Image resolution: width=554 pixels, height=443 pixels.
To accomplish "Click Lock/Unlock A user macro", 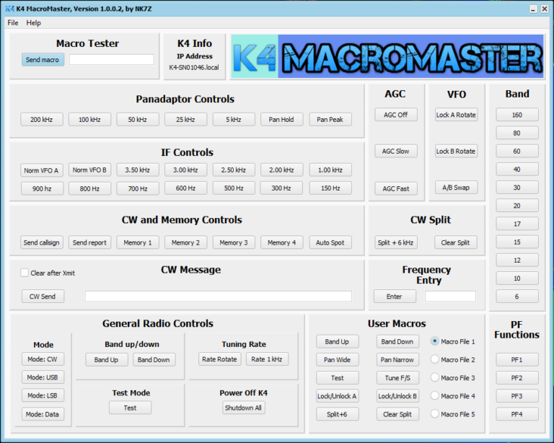I will (338, 396).
